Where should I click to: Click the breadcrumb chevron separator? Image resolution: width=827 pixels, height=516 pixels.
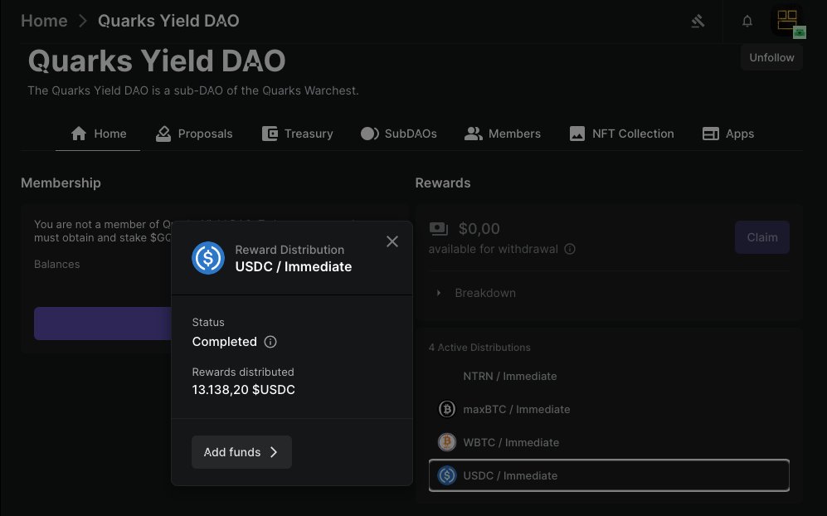point(82,21)
